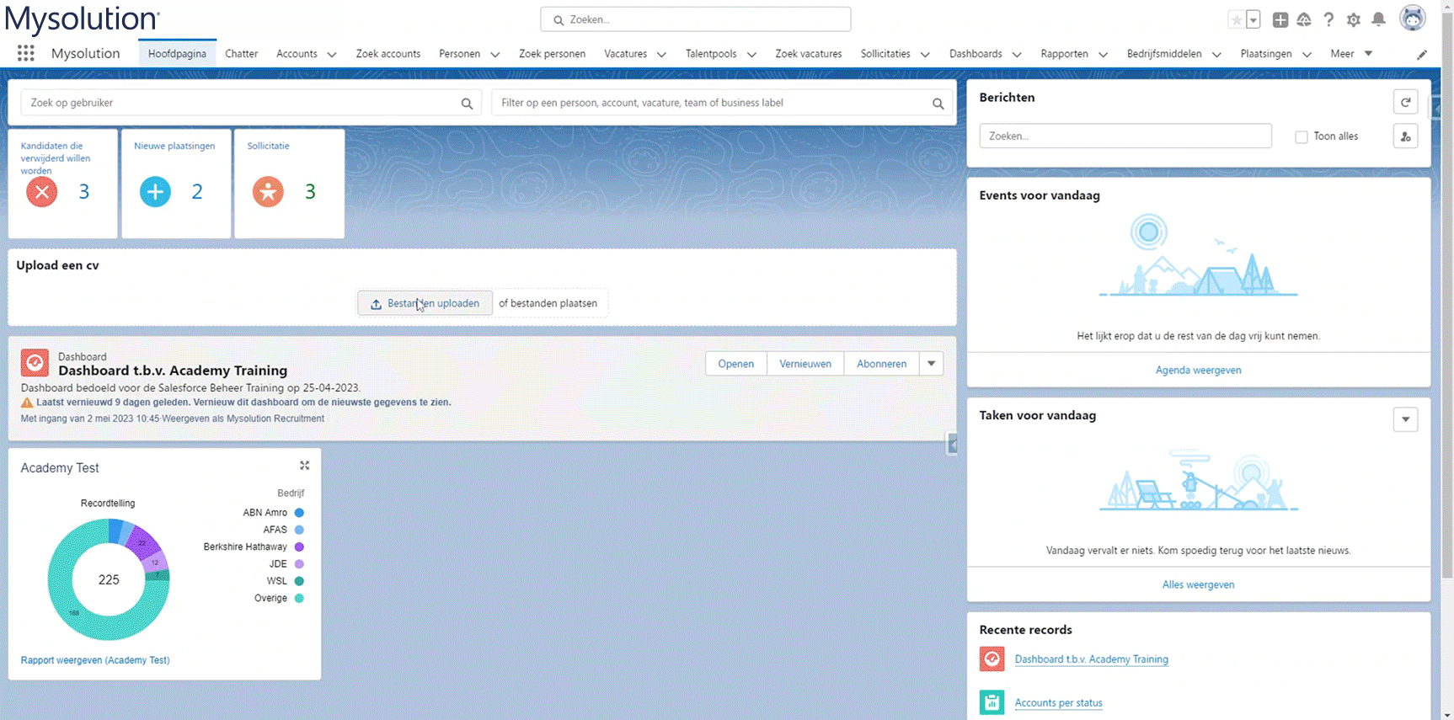
Task: Click the global create plus icon
Action: coord(1280,19)
